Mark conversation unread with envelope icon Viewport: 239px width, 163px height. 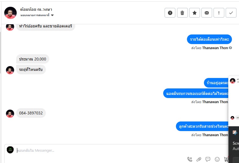coord(207,13)
